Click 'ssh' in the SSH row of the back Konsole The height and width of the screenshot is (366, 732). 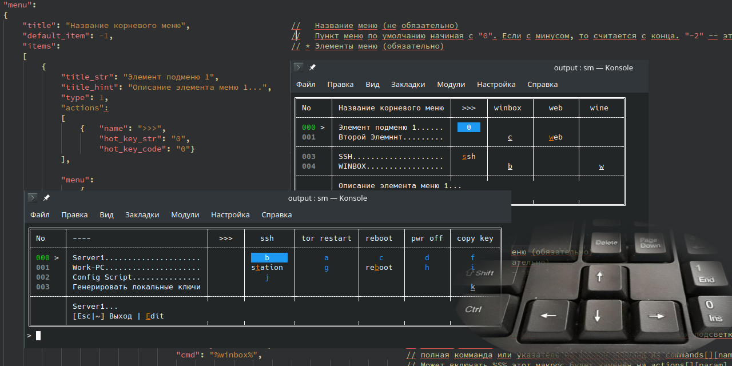(x=469, y=157)
